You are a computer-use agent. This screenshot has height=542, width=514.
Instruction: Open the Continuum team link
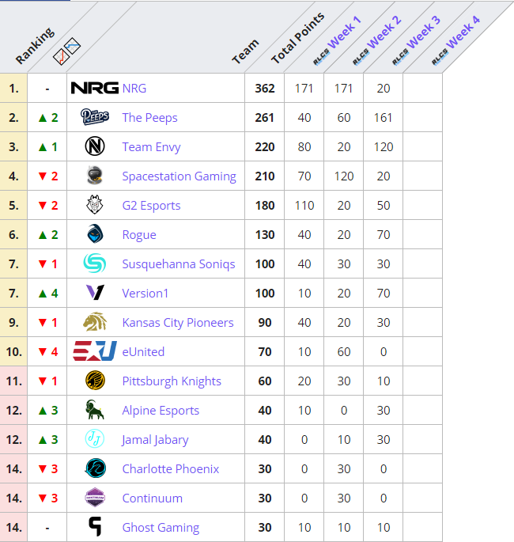(x=153, y=498)
